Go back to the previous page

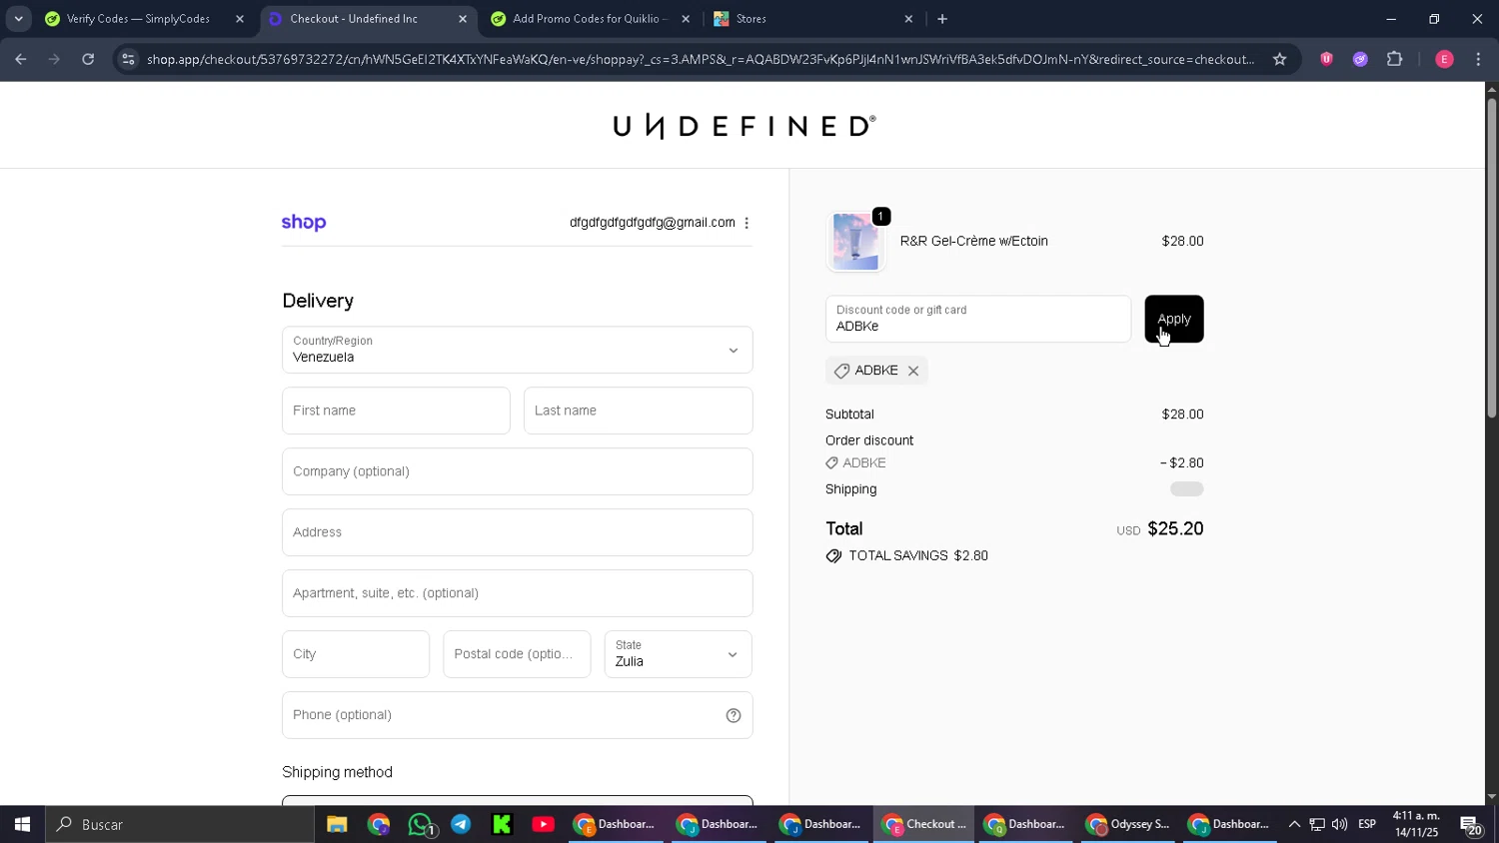click(21, 59)
